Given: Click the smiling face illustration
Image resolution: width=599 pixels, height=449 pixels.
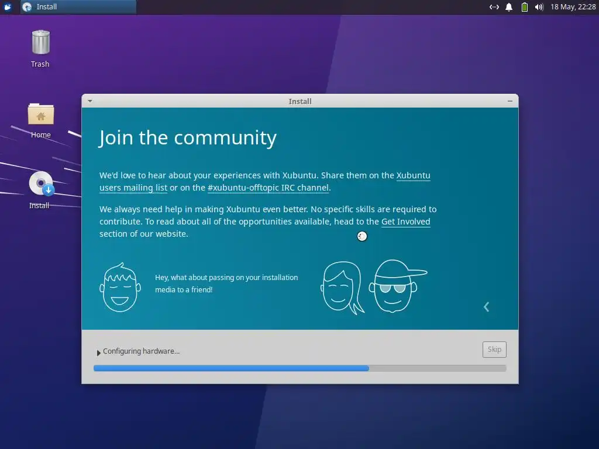Looking at the screenshot, I should (x=120, y=288).
